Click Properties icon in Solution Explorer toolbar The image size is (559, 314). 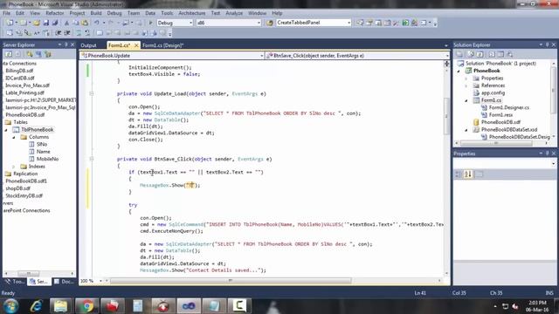pyautogui.click(x=459, y=54)
